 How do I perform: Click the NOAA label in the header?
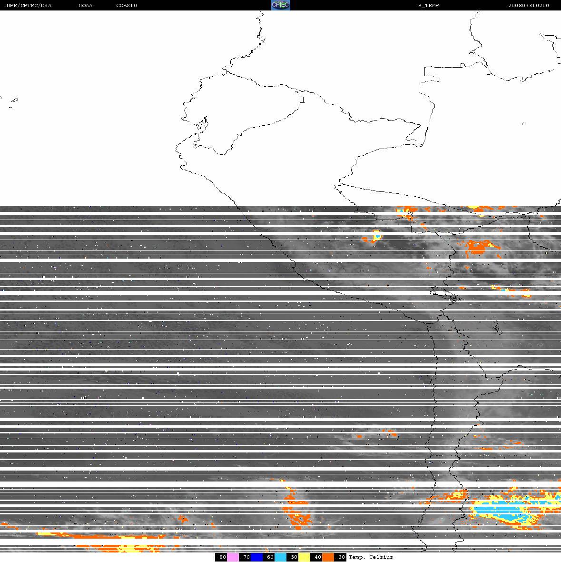click(x=85, y=5)
